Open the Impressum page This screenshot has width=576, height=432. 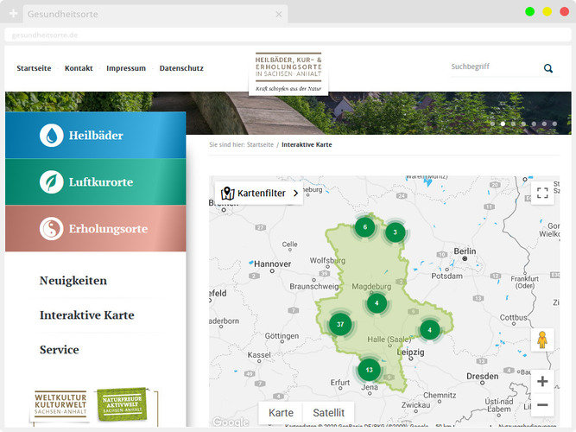tap(126, 68)
